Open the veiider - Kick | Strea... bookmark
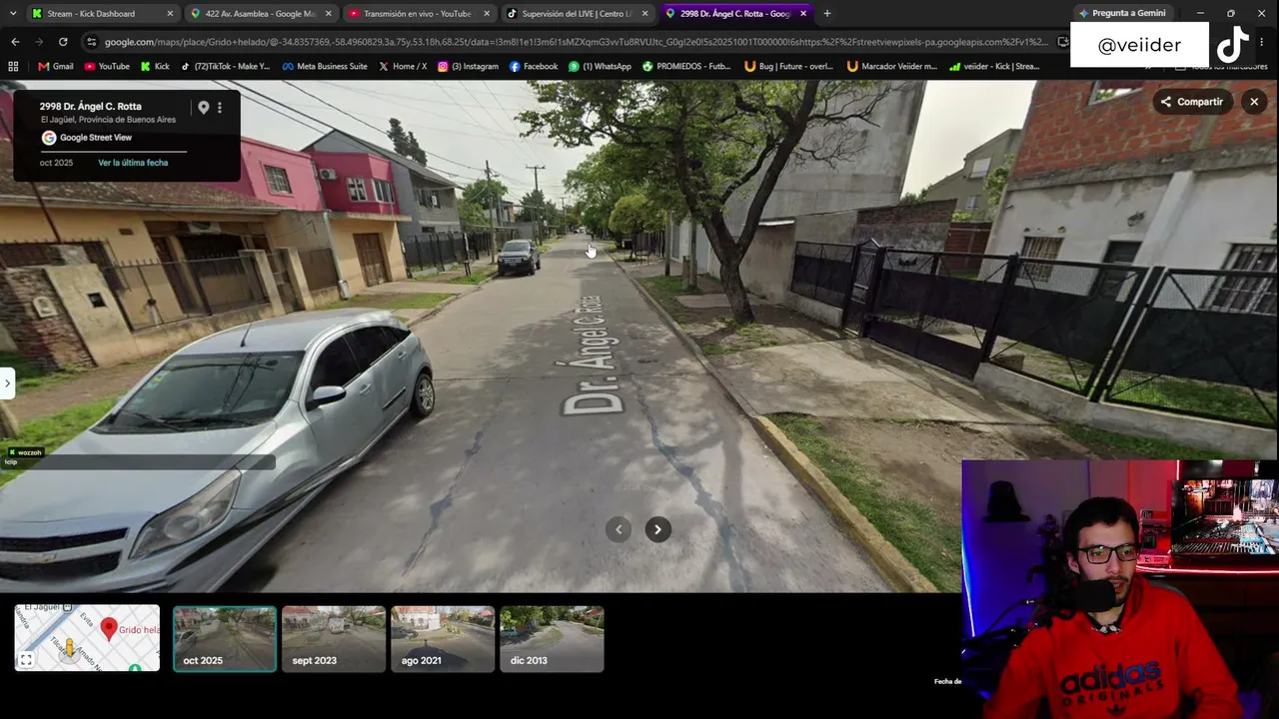The image size is (1279, 719). (994, 67)
